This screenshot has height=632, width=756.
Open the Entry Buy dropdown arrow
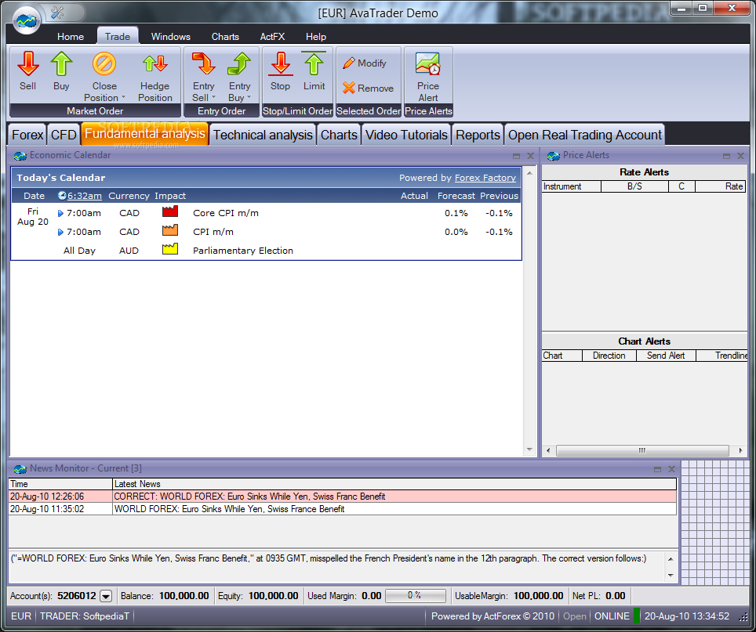point(249,97)
